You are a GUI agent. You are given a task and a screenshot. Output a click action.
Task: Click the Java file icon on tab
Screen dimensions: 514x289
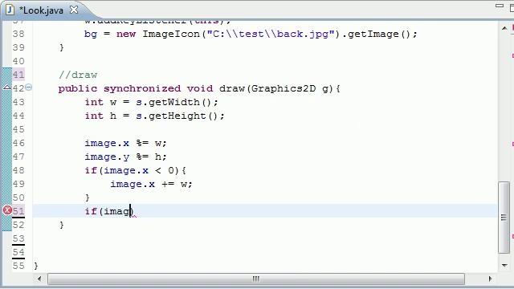[x=10, y=10]
